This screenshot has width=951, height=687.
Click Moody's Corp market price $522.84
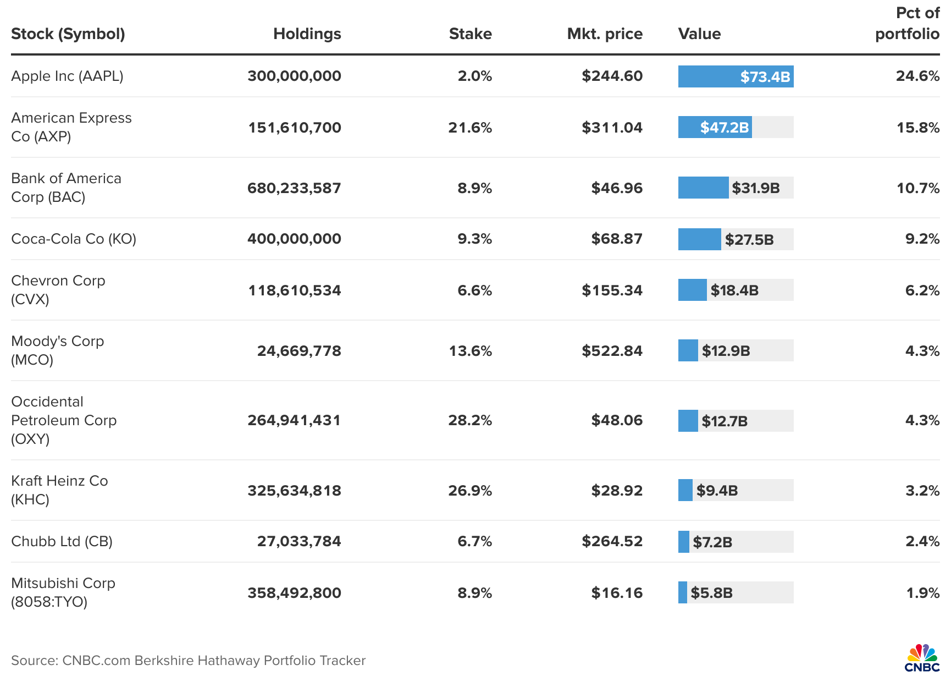pos(612,351)
